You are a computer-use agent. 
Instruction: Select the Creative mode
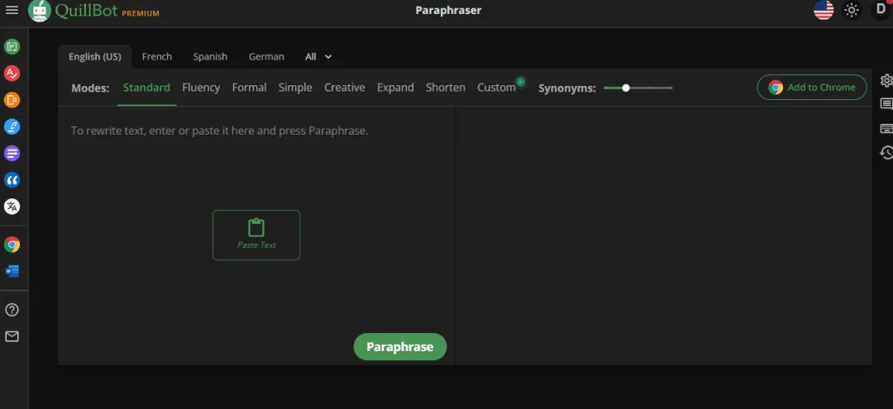pos(345,88)
